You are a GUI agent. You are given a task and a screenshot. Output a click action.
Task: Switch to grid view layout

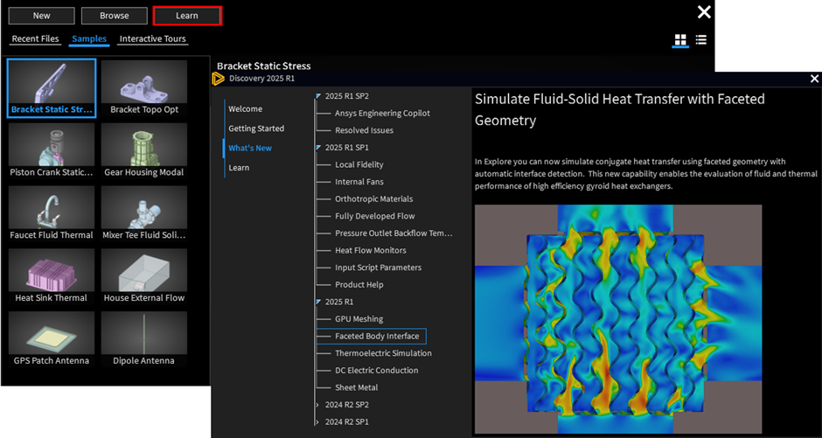680,40
